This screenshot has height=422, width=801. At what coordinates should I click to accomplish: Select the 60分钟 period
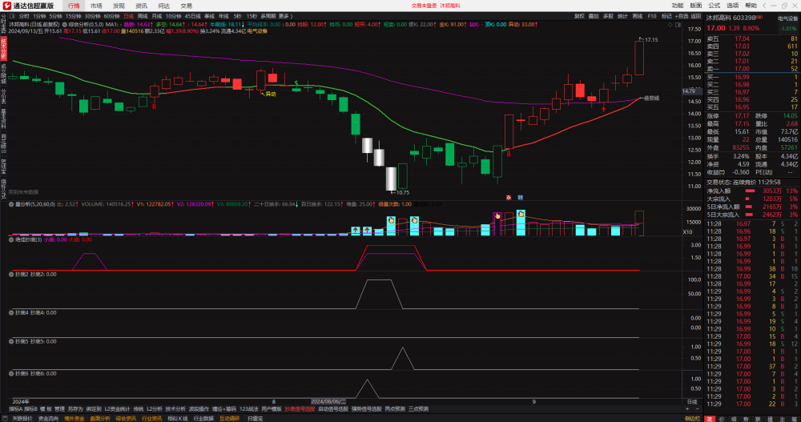coord(111,16)
